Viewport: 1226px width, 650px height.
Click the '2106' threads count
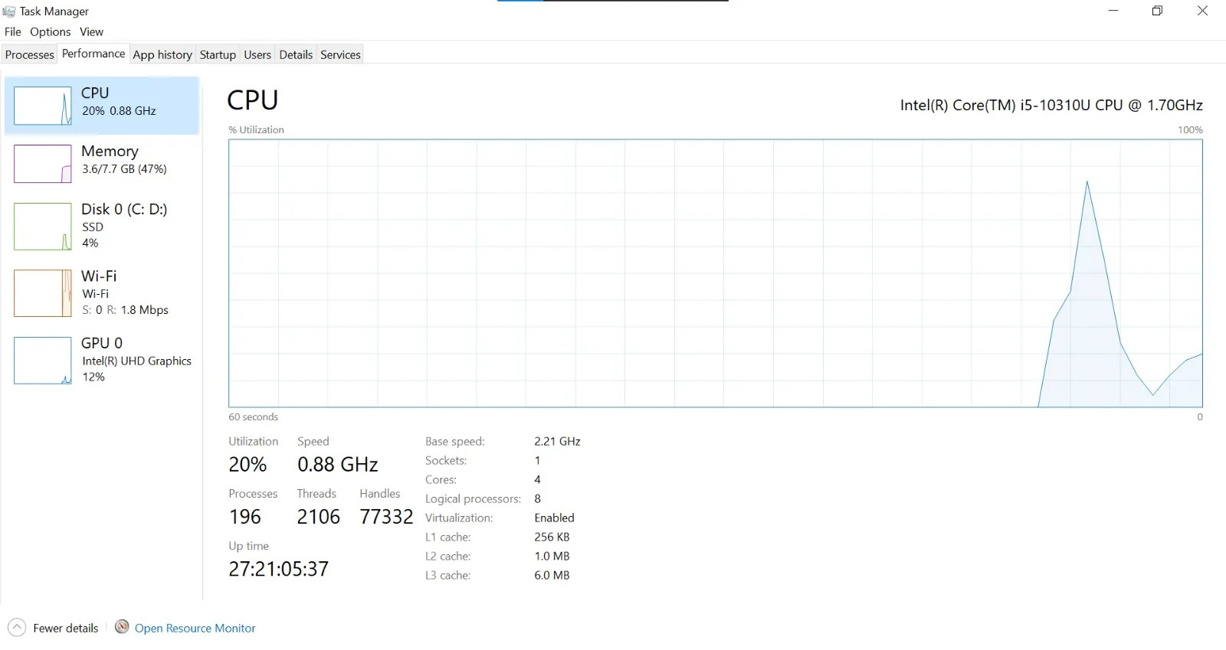[x=319, y=517]
